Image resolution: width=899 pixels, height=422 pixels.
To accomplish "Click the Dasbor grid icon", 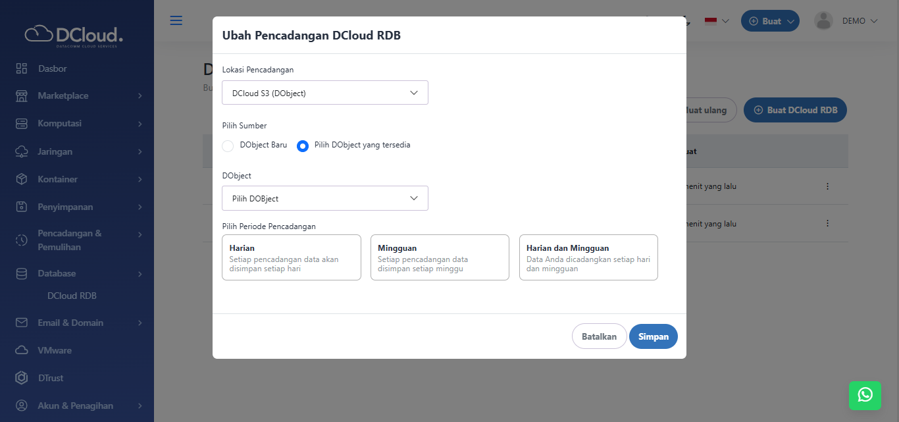I will click(22, 68).
